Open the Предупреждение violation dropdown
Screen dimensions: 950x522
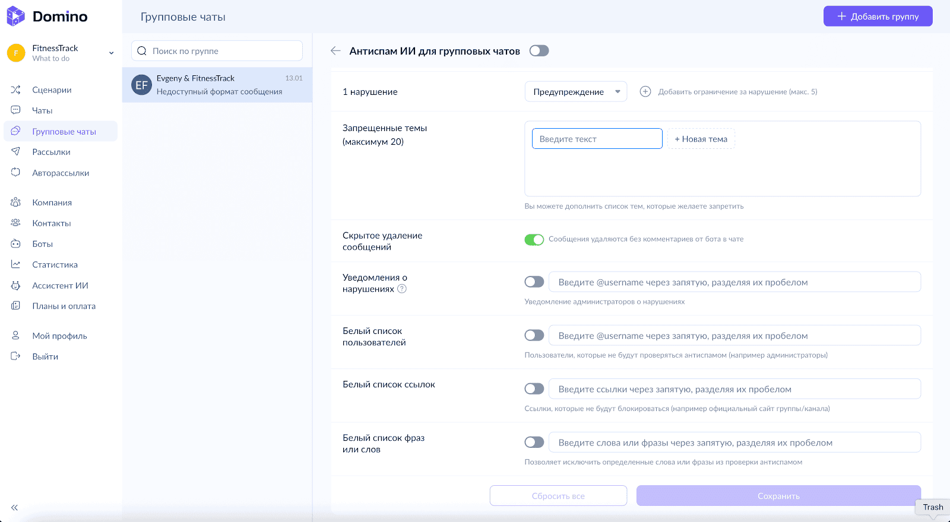[575, 92]
